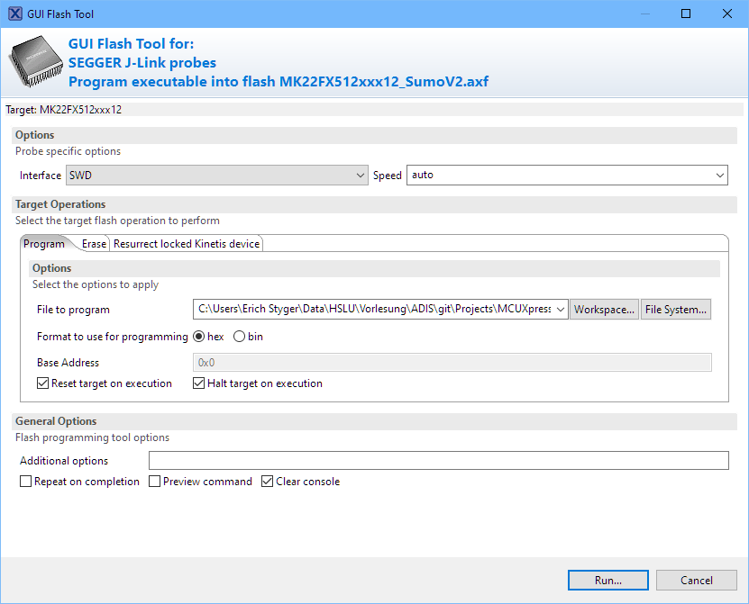This screenshot has width=749, height=604.
Task: Click the Workspace... browse button
Action: click(605, 310)
